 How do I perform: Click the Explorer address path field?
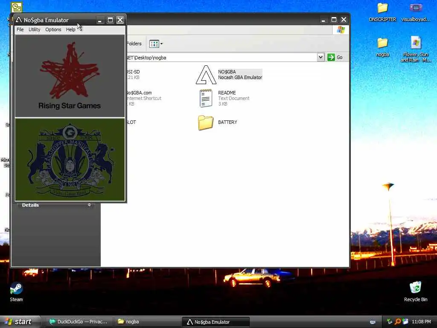(221, 58)
